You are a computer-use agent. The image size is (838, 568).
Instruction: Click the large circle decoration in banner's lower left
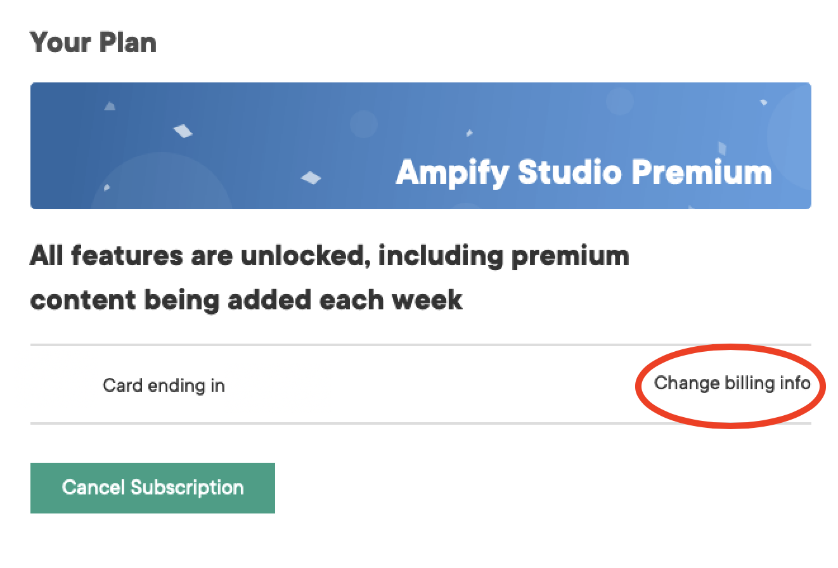(x=162, y=184)
